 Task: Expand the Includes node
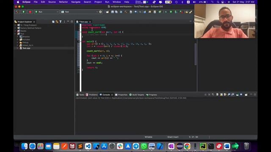pos(17,39)
